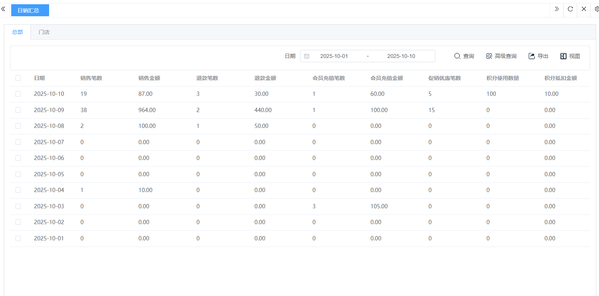
Task: Edit the start date 2025-10-01
Action: pyautogui.click(x=334, y=56)
